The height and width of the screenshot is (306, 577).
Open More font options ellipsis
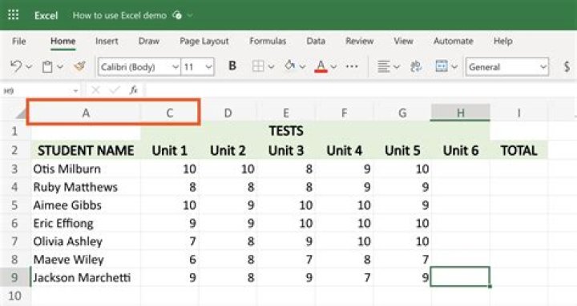pyautogui.click(x=352, y=66)
